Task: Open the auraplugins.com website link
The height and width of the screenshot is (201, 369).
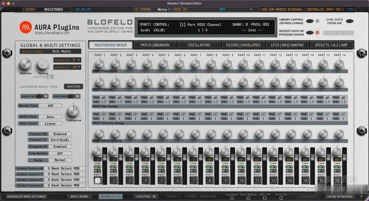Action: click(x=52, y=33)
